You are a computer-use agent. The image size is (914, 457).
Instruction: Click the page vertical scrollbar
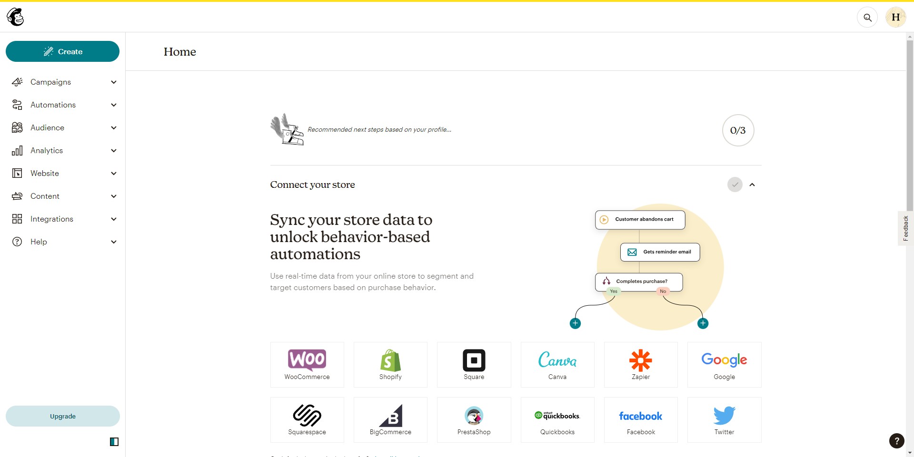coord(910,125)
